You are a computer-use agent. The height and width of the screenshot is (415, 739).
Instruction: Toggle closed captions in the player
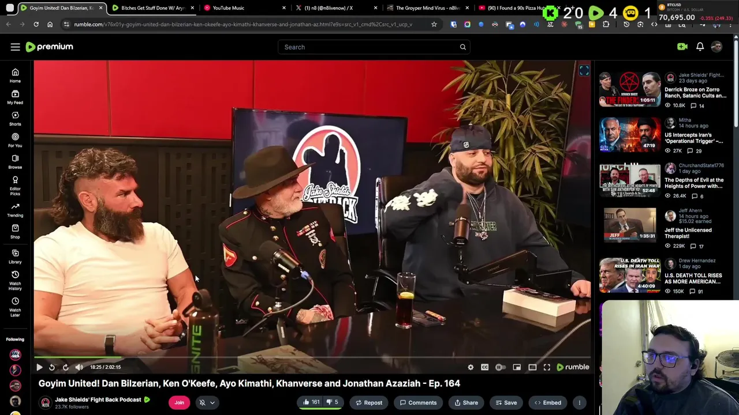click(484, 367)
